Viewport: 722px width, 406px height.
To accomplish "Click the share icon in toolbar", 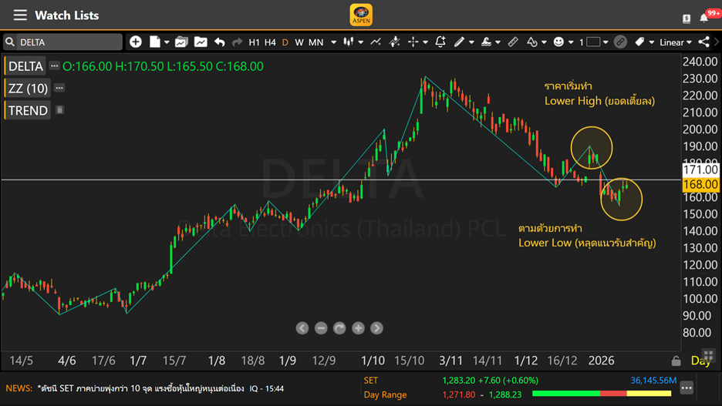I will (703, 42).
